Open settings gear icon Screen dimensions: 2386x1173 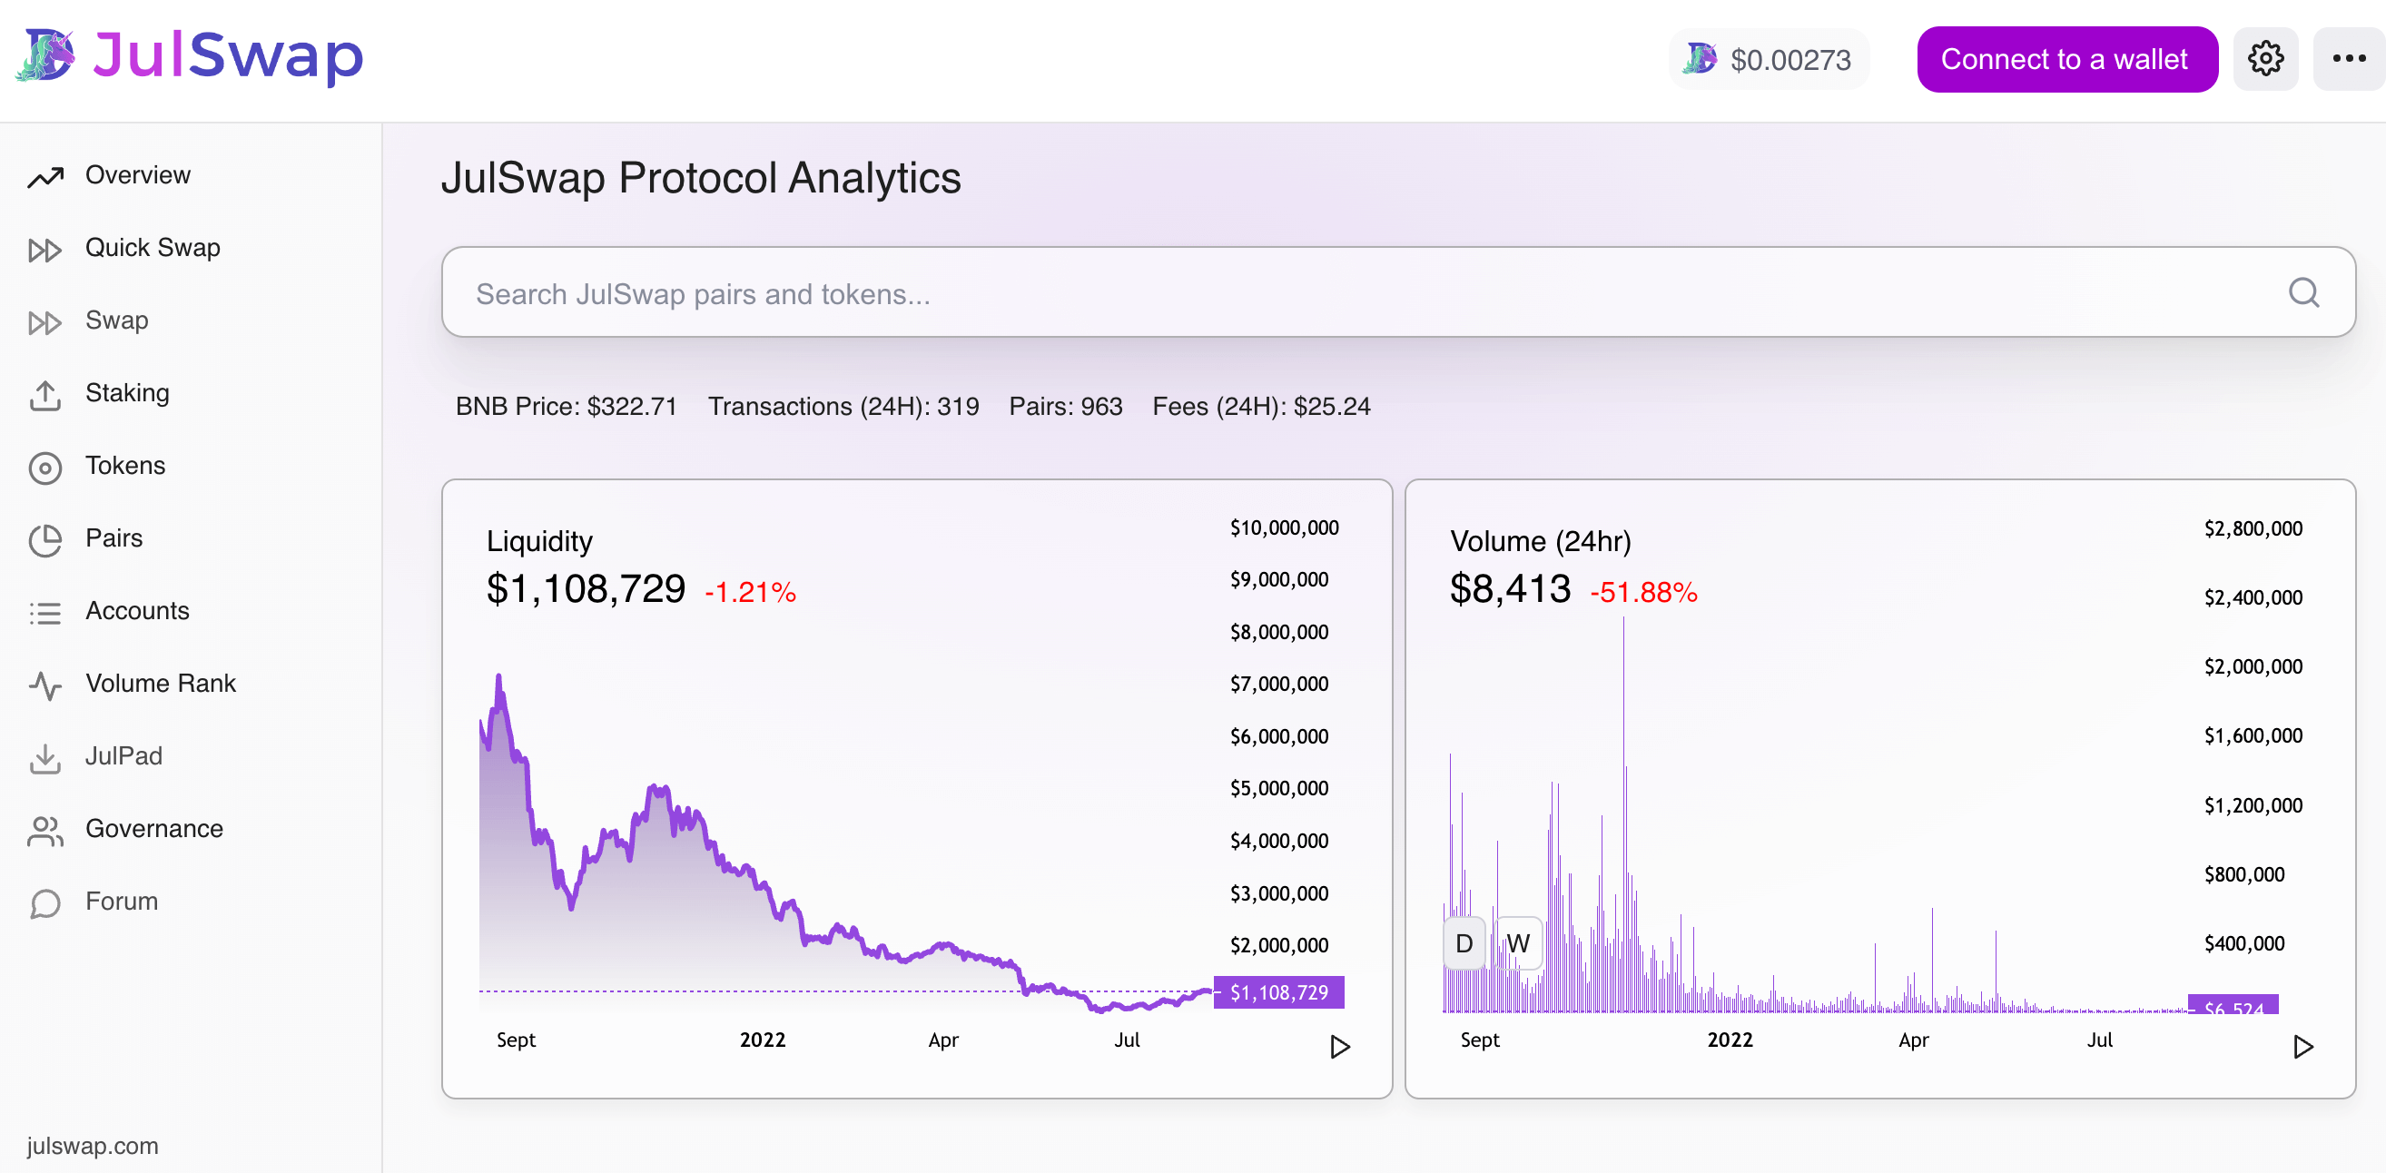click(2264, 59)
